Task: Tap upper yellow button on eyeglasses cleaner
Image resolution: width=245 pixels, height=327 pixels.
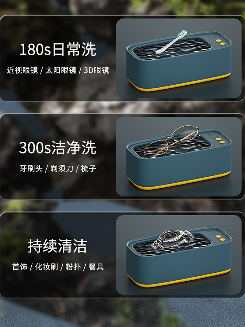Action: pyautogui.click(x=218, y=139)
